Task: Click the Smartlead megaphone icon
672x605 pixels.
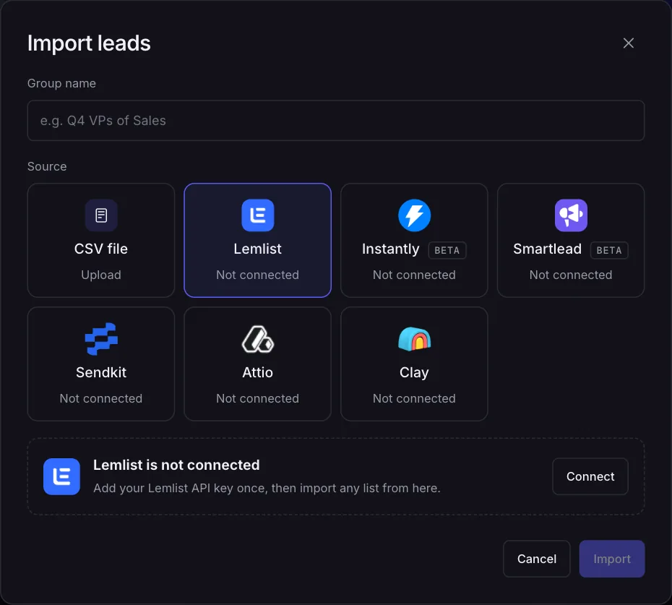Action: pyautogui.click(x=571, y=215)
